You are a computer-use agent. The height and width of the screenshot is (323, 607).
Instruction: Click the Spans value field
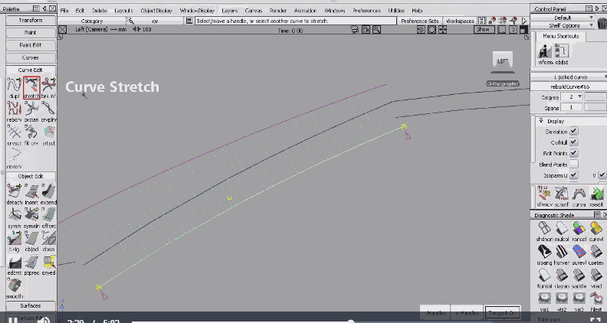[x=571, y=107]
